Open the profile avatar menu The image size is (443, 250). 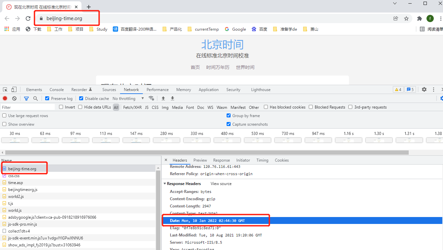coord(430,18)
